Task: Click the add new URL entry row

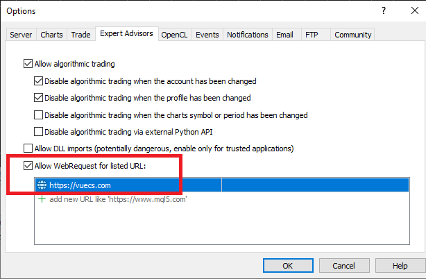Action: 222,199
